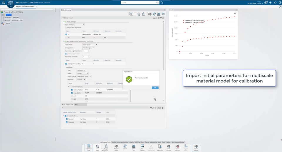
Task: Collapse the Elastic, Isotropic section
Action: tap(63, 22)
